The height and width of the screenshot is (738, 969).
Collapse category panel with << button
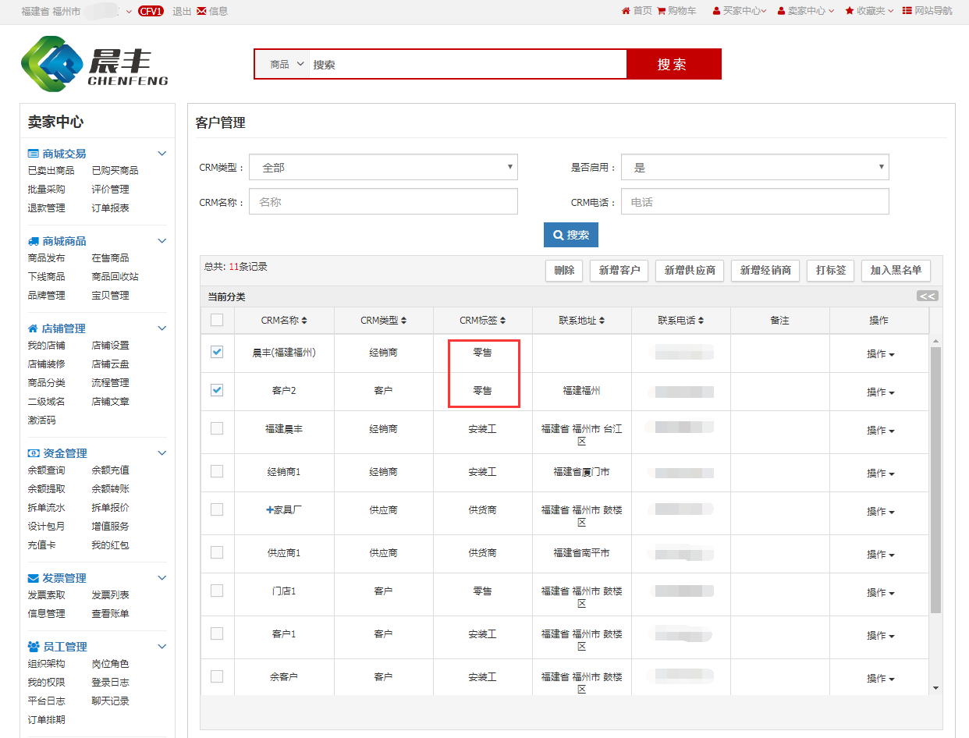(x=927, y=296)
